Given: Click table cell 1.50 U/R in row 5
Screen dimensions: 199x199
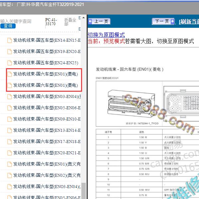Looking at the screenshot, I should (144, 158).
